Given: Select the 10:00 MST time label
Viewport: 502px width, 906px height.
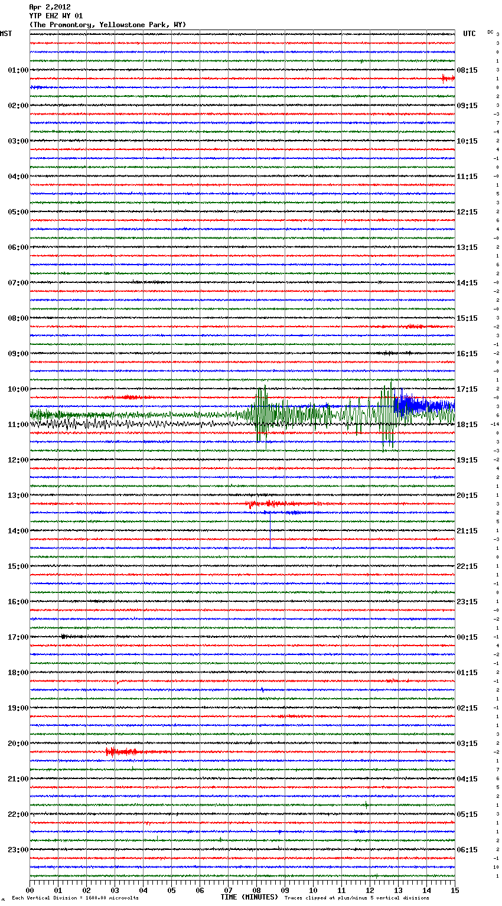Looking at the screenshot, I should (18, 389).
